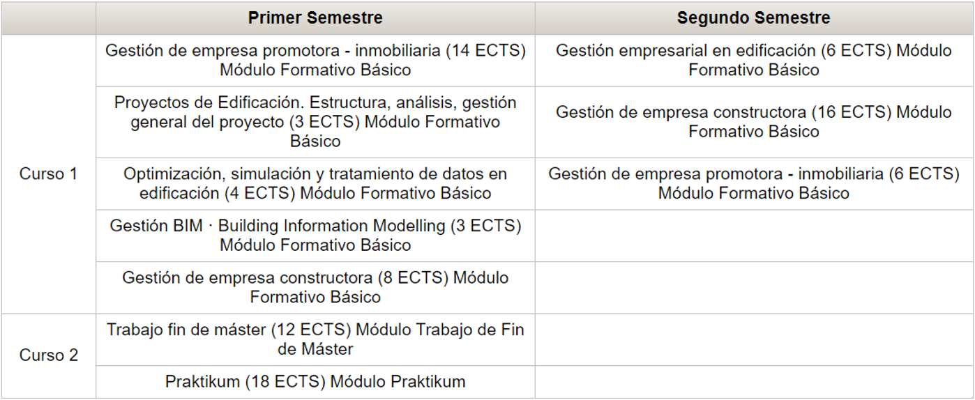Click empty second-semester cell beside Gestión BIM
975x400 pixels.
pos(754,236)
